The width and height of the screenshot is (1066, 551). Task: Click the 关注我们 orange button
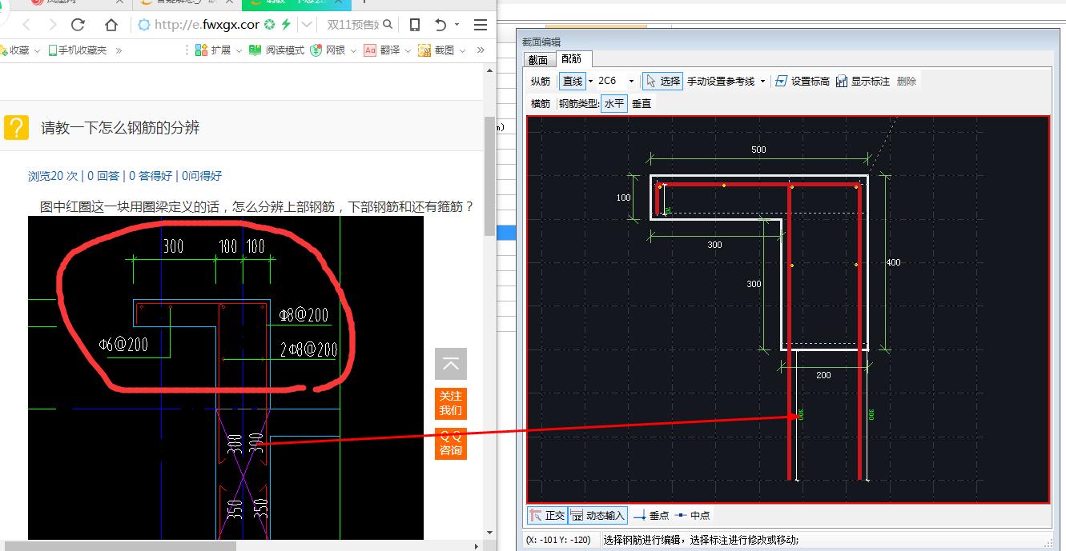(x=450, y=404)
